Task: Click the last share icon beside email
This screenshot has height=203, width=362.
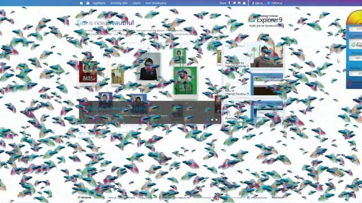Action: [244, 3]
